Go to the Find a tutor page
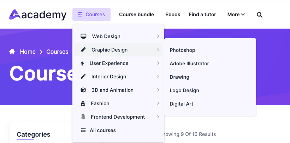This screenshot has width=290, height=143. click(202, 14)
